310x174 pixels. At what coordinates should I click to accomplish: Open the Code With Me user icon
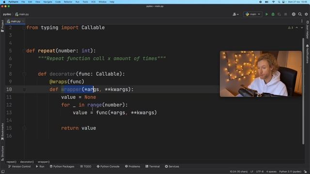pos(235,14)
